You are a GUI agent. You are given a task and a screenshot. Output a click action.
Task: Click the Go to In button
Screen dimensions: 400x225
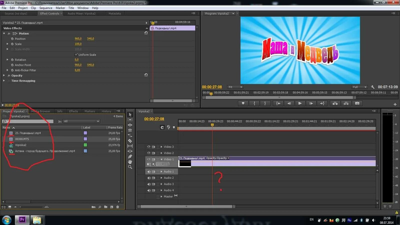pyautogui.click(x=278, y=103)
